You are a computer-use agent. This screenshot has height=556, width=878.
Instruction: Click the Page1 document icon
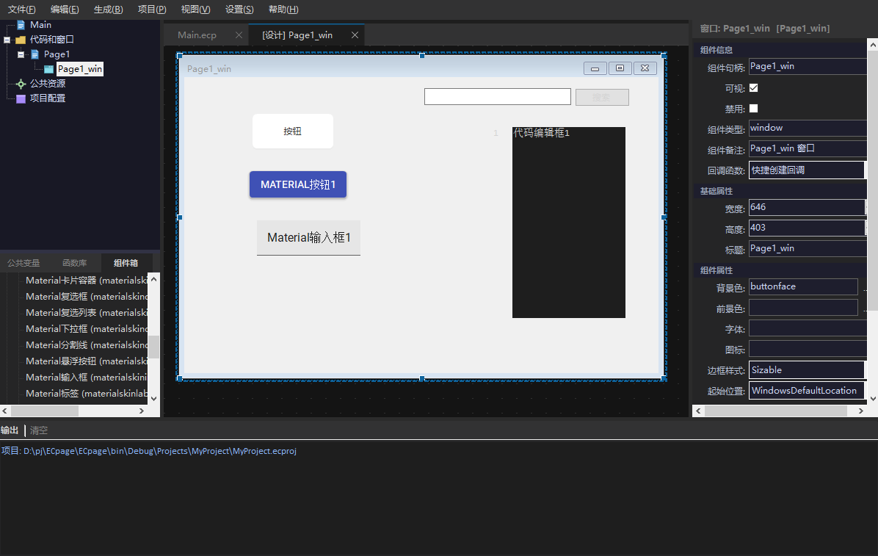pos(35,54)
